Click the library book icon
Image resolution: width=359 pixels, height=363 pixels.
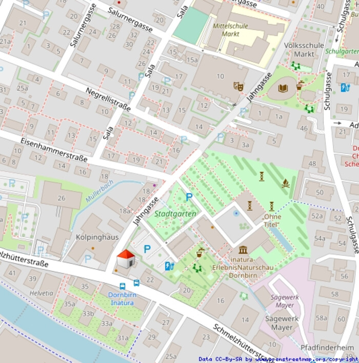point(283,88)
